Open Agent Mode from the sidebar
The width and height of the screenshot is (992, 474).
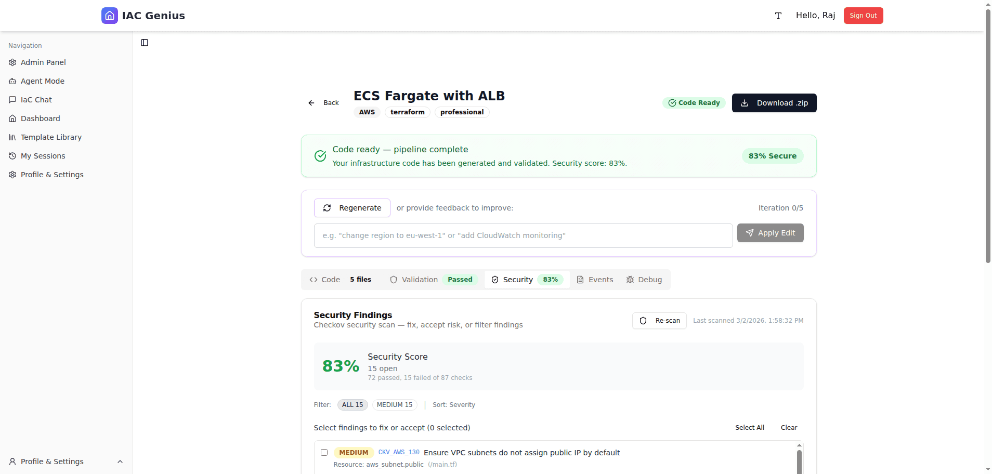(42, 81)
